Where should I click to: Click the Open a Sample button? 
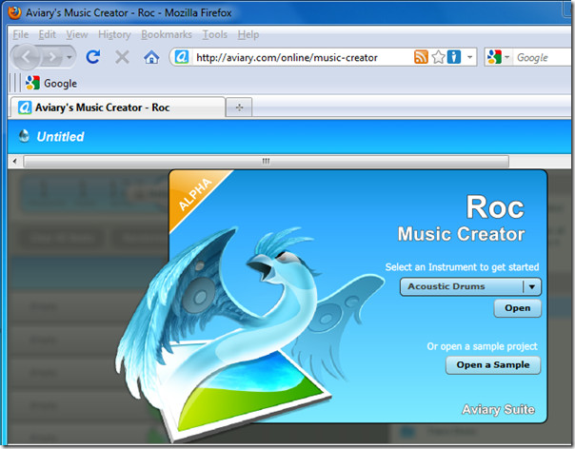(493, 365)
